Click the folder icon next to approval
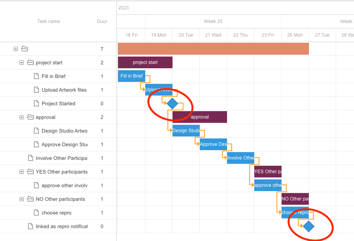This screenshot has height=241, width=354. coord(30,117)
